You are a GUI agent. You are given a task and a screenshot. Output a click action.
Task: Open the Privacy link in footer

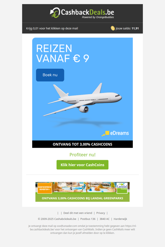click(101, 213)
